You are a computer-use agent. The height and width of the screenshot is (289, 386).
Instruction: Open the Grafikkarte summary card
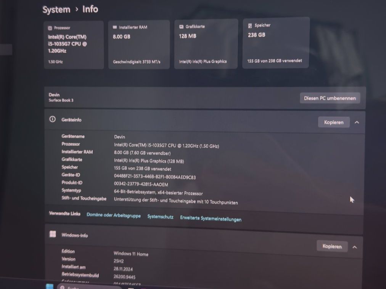[206, 44]
